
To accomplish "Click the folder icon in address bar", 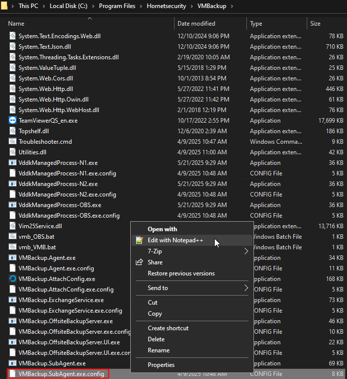I will (4, 6).
